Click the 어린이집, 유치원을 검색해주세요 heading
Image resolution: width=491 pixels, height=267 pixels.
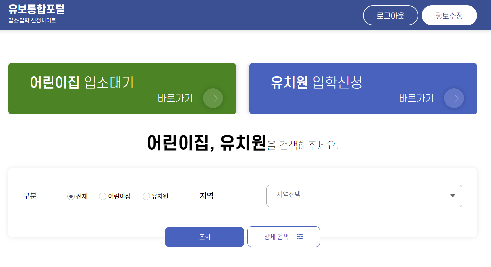pyautogui.click(x=243, y=143)
